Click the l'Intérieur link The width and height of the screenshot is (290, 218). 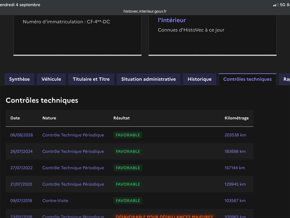pos(172,20)
